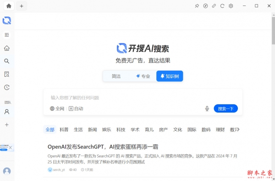275x181 pixels.
Task: Click the search question input field
Action: coord(143,97)
